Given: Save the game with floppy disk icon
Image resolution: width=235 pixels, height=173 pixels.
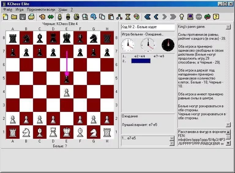Looking at the screenshot, I should [23, 17].
